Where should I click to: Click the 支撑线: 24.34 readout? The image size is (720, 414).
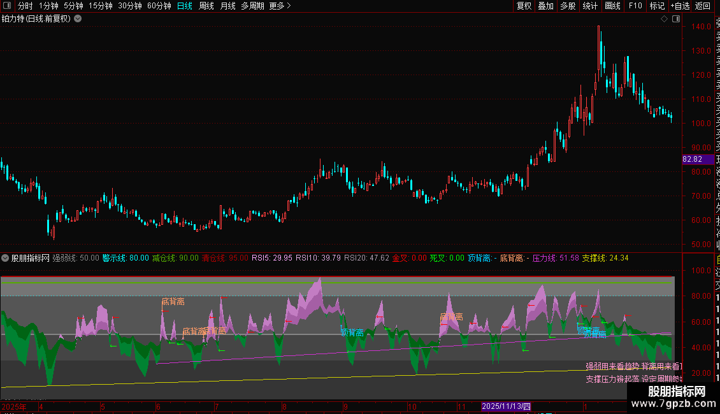605,258
